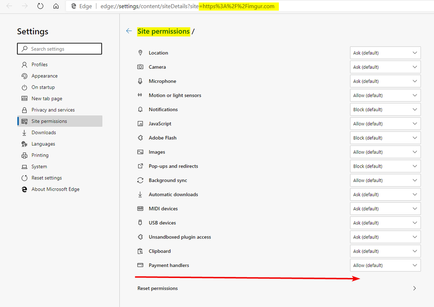Click the Payment handlers card icon
Viewport: 434px width, 307px height.
(x=140, y=265)
